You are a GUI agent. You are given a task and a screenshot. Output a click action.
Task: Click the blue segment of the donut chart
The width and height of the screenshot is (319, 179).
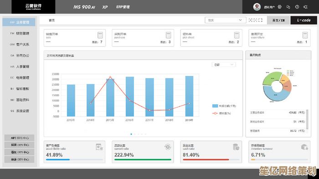coord(276,94)
